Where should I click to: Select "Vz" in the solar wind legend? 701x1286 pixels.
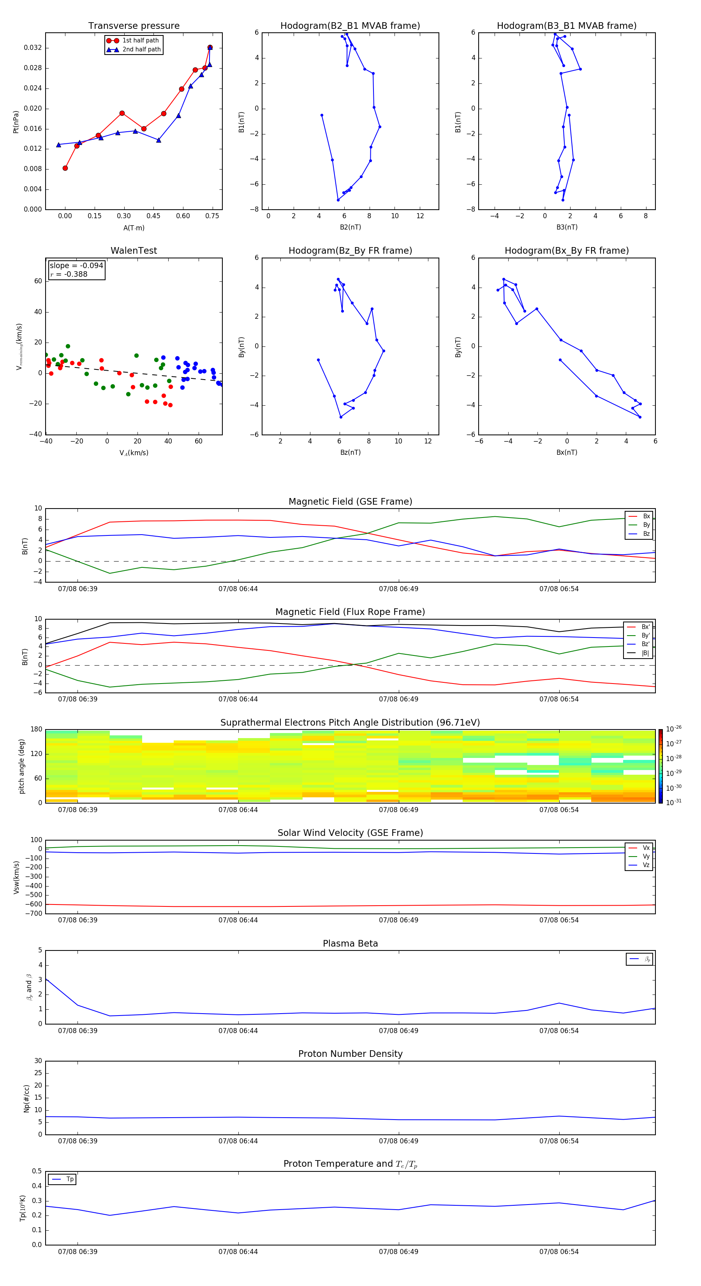click(639, 865)
